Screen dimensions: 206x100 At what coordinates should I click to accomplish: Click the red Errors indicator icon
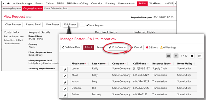[147, 47]
